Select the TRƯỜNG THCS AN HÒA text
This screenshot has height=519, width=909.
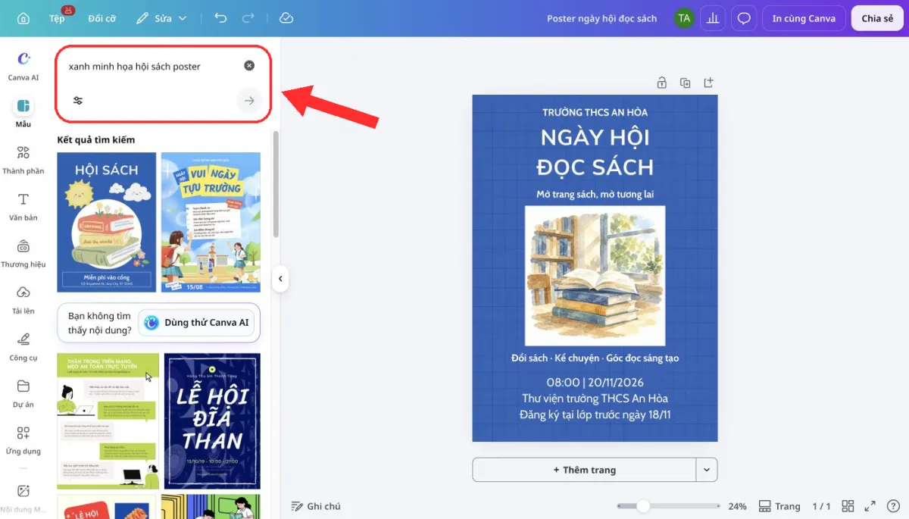[595, 112]
